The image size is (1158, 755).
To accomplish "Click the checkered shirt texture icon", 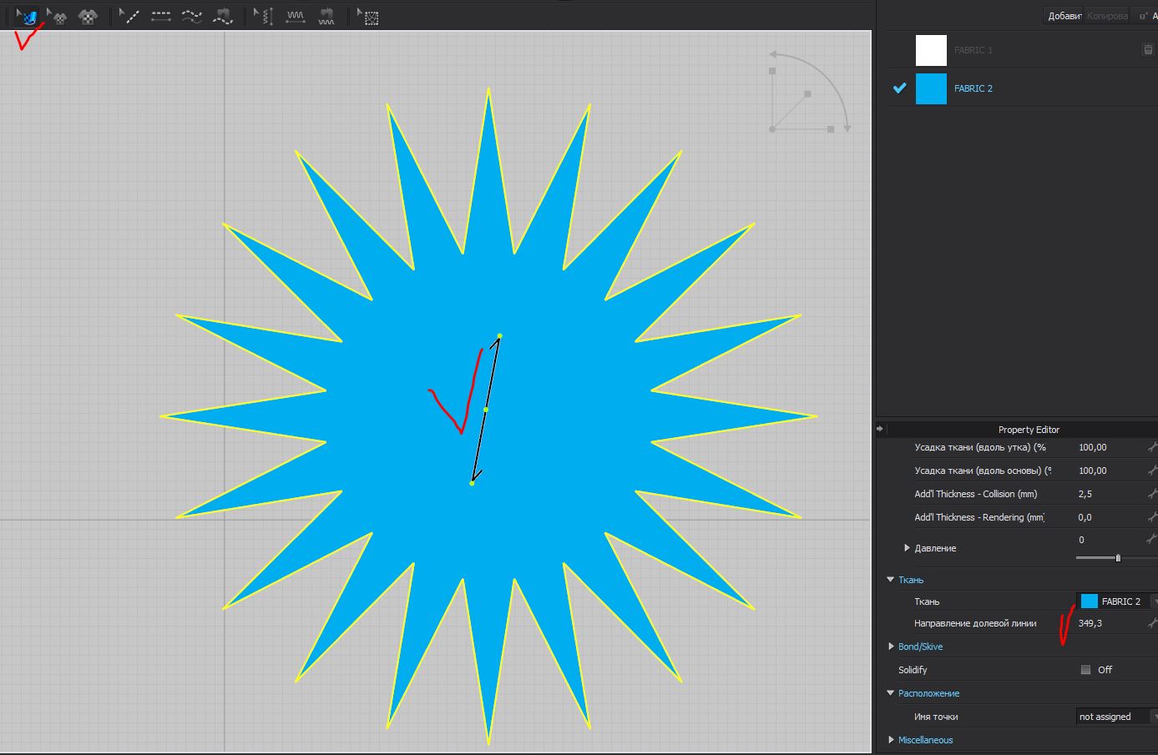I will click(88, 16).
